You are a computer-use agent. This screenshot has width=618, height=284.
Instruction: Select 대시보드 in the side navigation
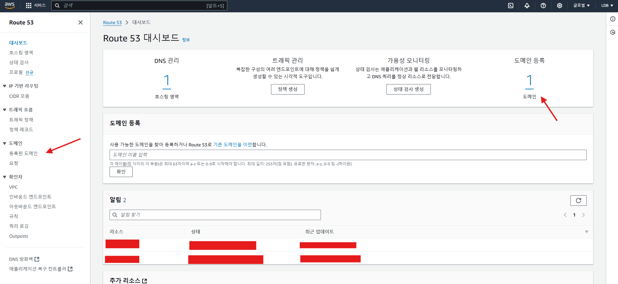(x=18, y=43)
